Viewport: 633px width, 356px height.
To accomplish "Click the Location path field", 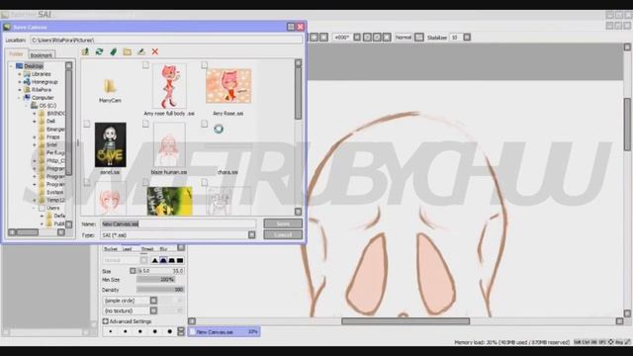I will tap(166, 40).
